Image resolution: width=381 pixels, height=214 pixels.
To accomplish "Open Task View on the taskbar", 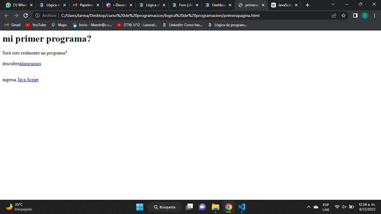I will click(x=189, y=207).
